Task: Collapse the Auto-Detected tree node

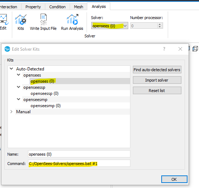Action: (x=11, y=69)
